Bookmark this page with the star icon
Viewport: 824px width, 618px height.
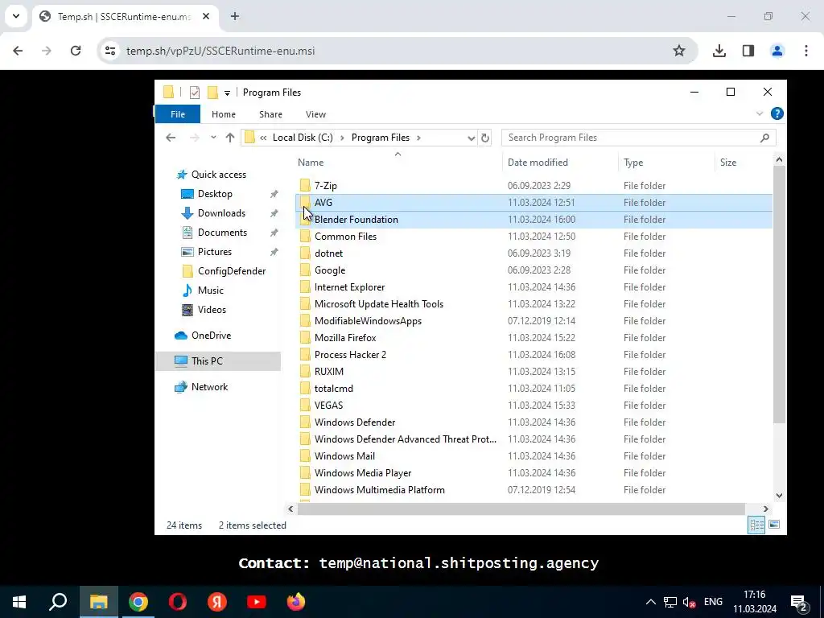coord(679,51)
